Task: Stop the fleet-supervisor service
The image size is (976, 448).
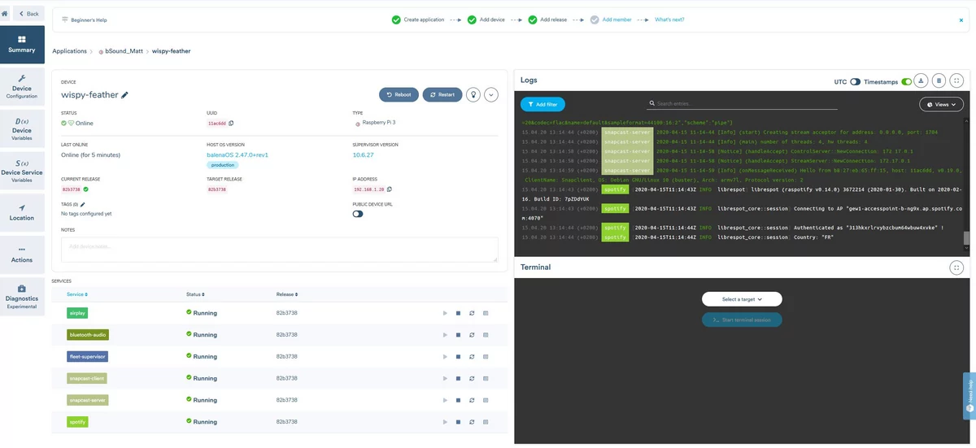Action: click(x=458, y=357)
